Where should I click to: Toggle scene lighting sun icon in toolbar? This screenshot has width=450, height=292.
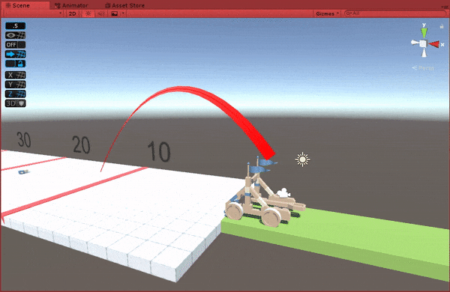click(x=88, y=13)
